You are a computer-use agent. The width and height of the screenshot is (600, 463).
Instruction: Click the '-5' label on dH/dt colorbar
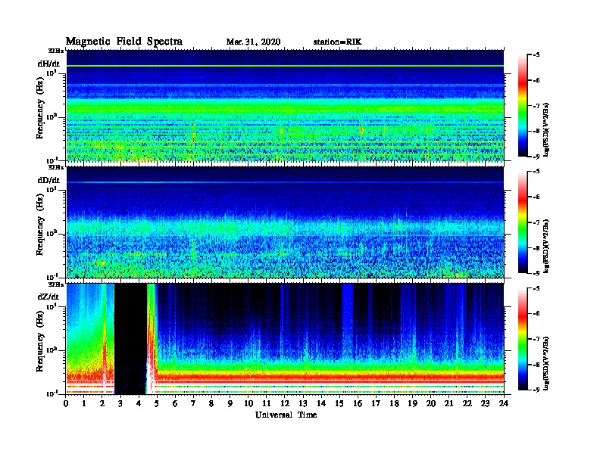click(x=535, y=55)
